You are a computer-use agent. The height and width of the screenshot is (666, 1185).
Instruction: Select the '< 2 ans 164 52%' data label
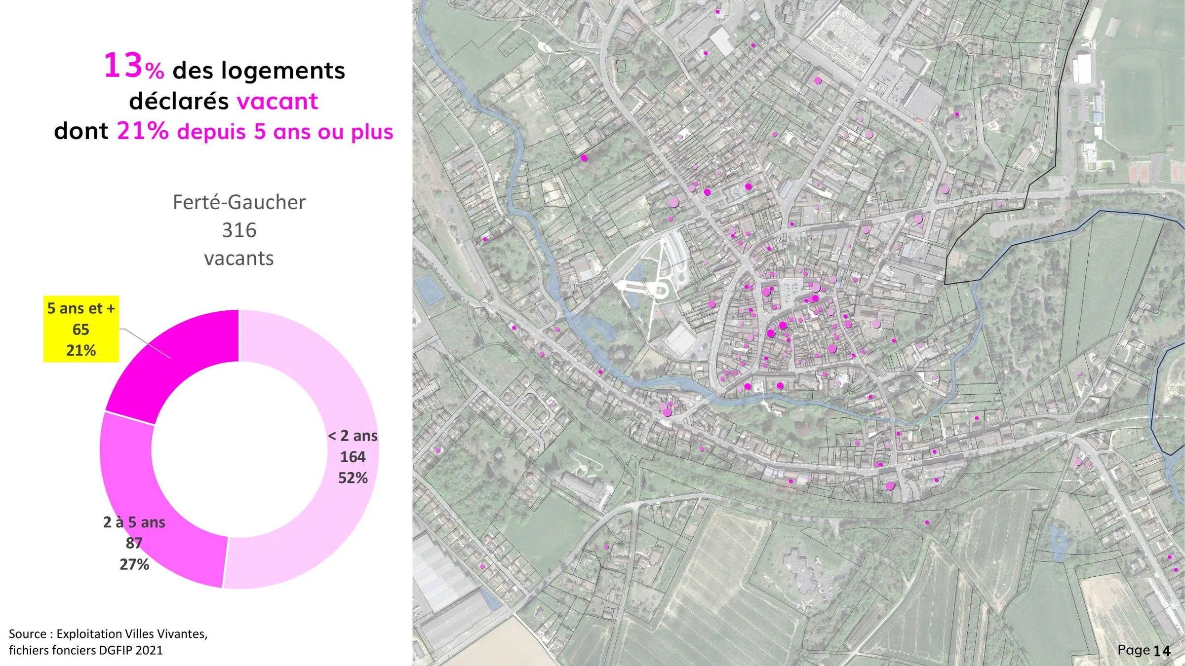click(353, 457)
